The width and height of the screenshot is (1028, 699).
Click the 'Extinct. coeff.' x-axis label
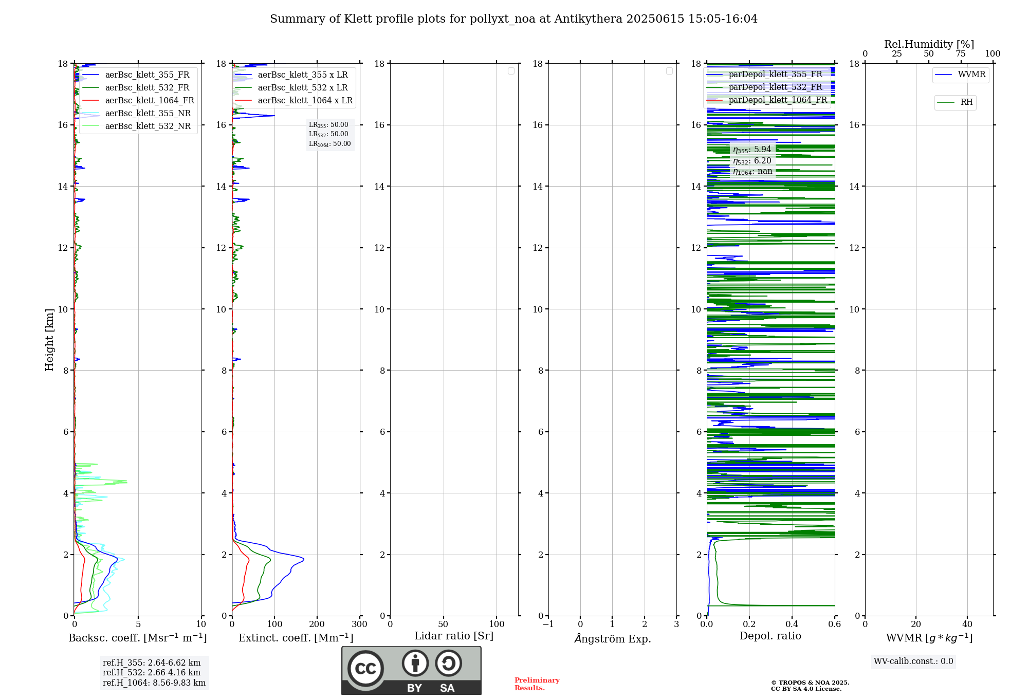[296, 638]
